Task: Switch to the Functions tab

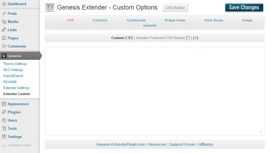Action: click(x=100, y=20)
